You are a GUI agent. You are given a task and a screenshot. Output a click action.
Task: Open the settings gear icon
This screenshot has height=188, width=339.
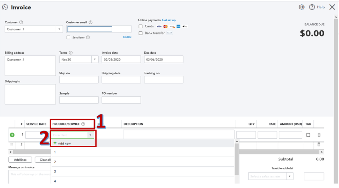pyautogui.click(x=301, y=7)
